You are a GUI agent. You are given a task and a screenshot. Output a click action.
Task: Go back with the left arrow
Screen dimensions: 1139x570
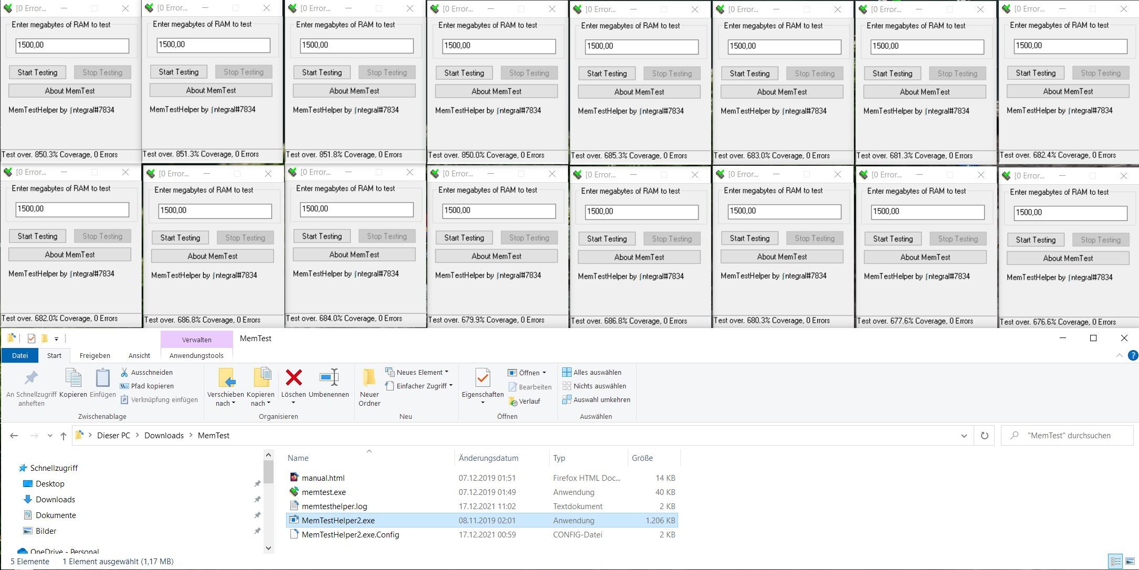tap(14, 436)
